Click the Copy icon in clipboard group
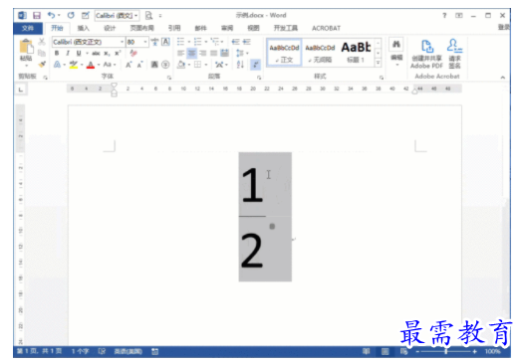The image size is (521, 364). pos(42,53)
